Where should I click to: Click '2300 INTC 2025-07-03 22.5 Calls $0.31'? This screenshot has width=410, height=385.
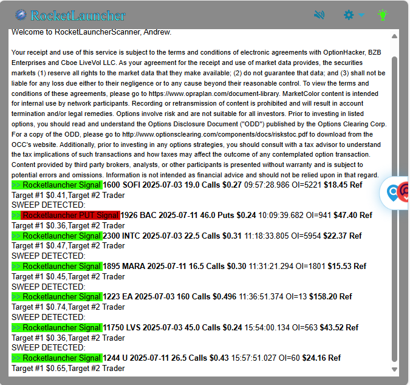173,236
